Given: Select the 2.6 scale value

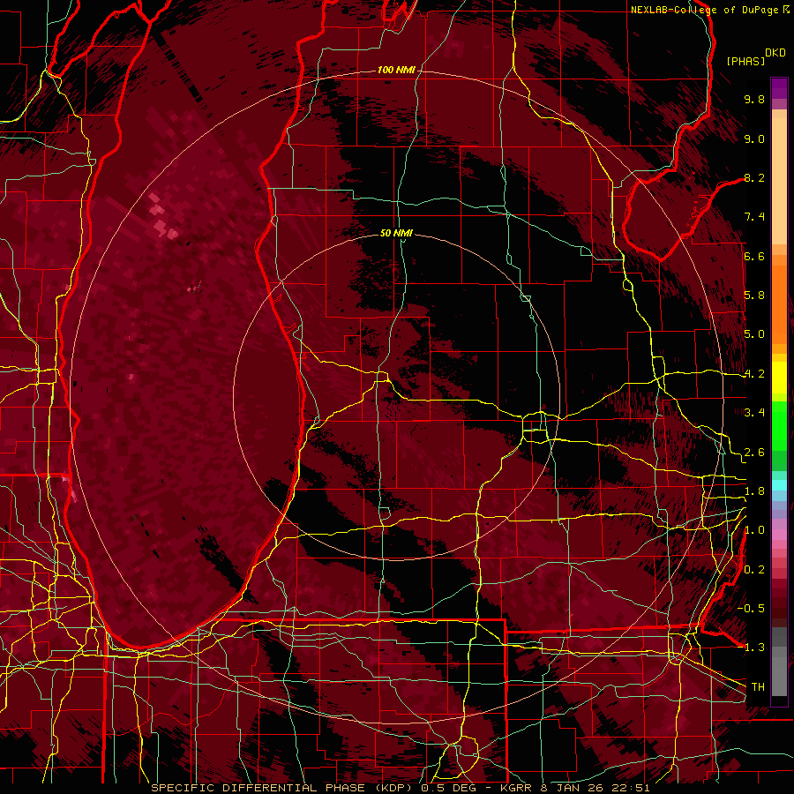Looking at the screenshot, I should pos(754,452).
